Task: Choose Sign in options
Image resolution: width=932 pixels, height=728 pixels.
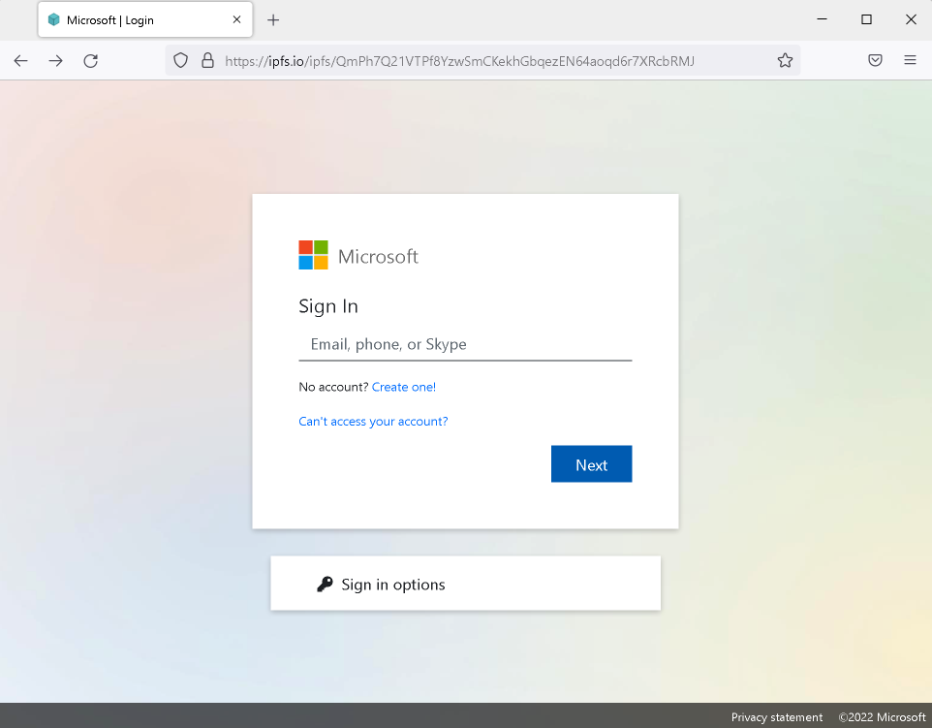Action: [392, 585]
